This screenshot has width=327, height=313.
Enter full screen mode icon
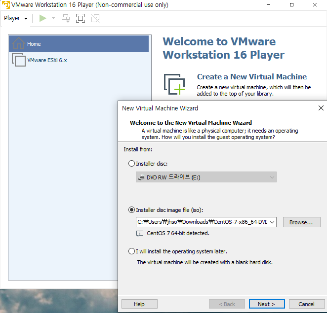pos(81,18)
